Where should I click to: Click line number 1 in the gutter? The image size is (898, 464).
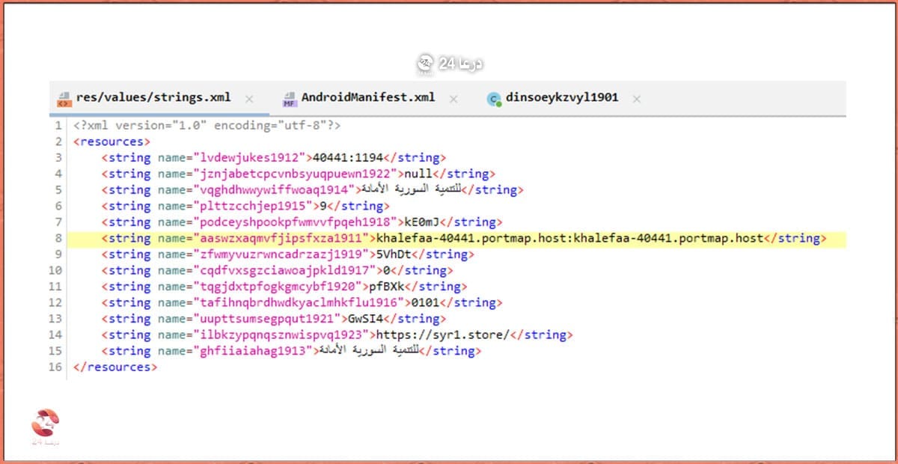pyautogui.click(x=58, y=125)
